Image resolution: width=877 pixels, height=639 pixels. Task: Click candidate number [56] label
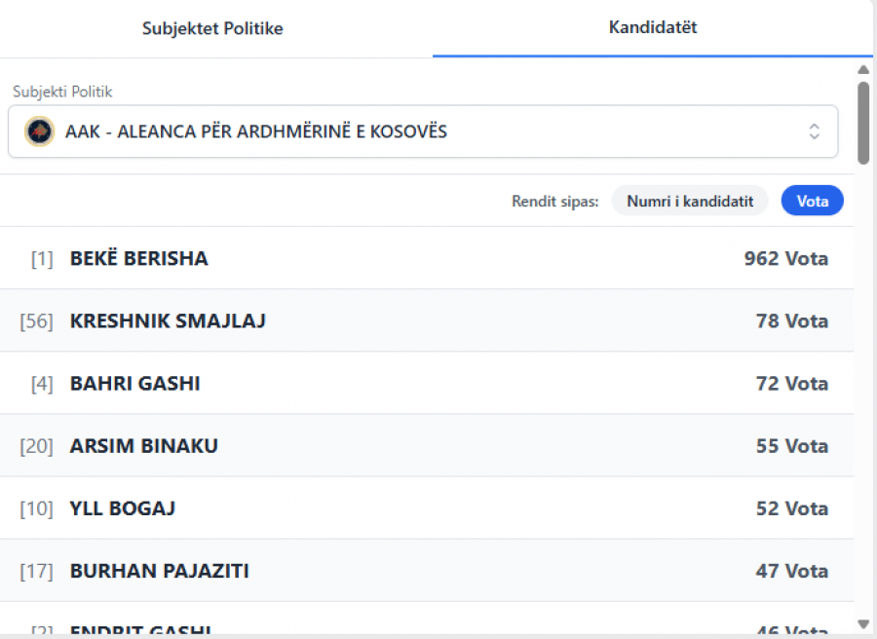tap(36, 321)
